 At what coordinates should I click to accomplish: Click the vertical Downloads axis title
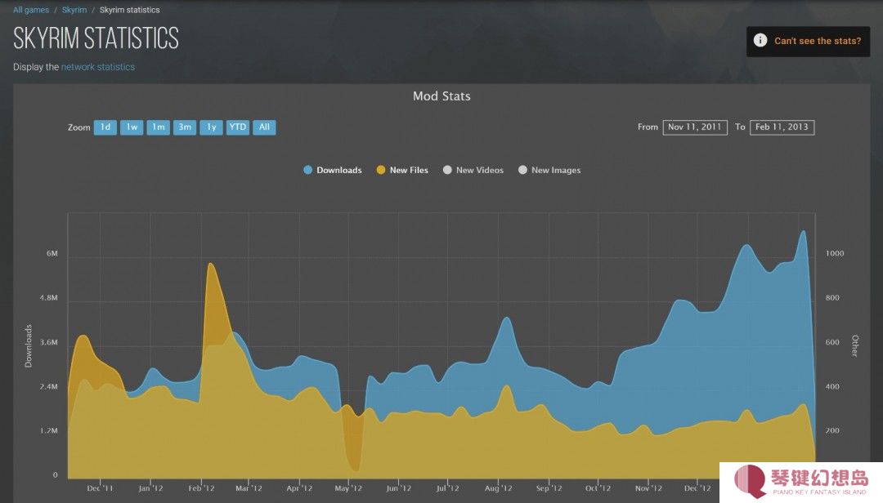pos(28,346)
